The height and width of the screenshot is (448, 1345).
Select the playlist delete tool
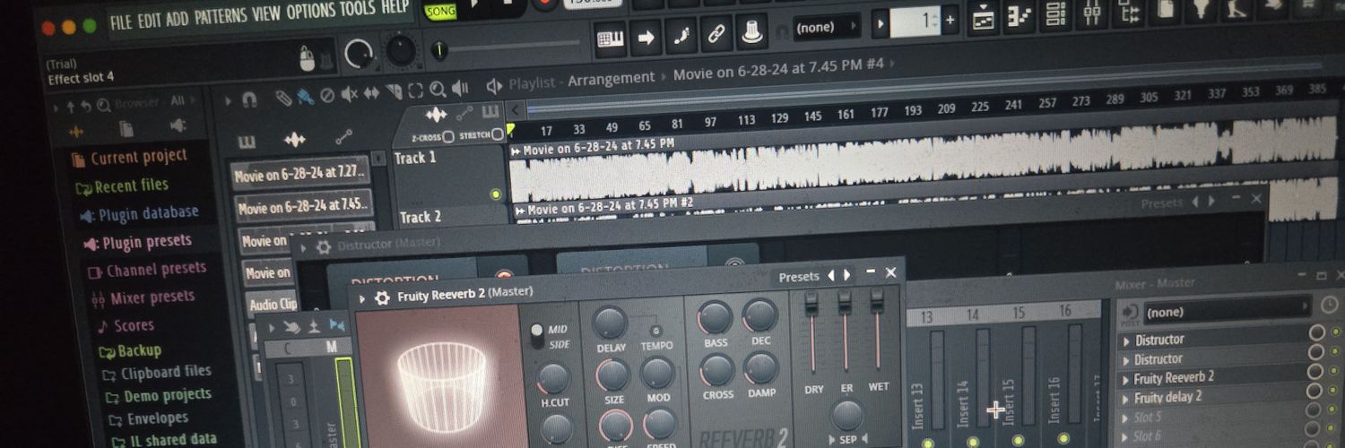pos(327,95)
